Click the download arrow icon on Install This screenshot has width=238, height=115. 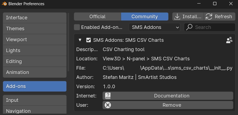[x=177, y=17]
